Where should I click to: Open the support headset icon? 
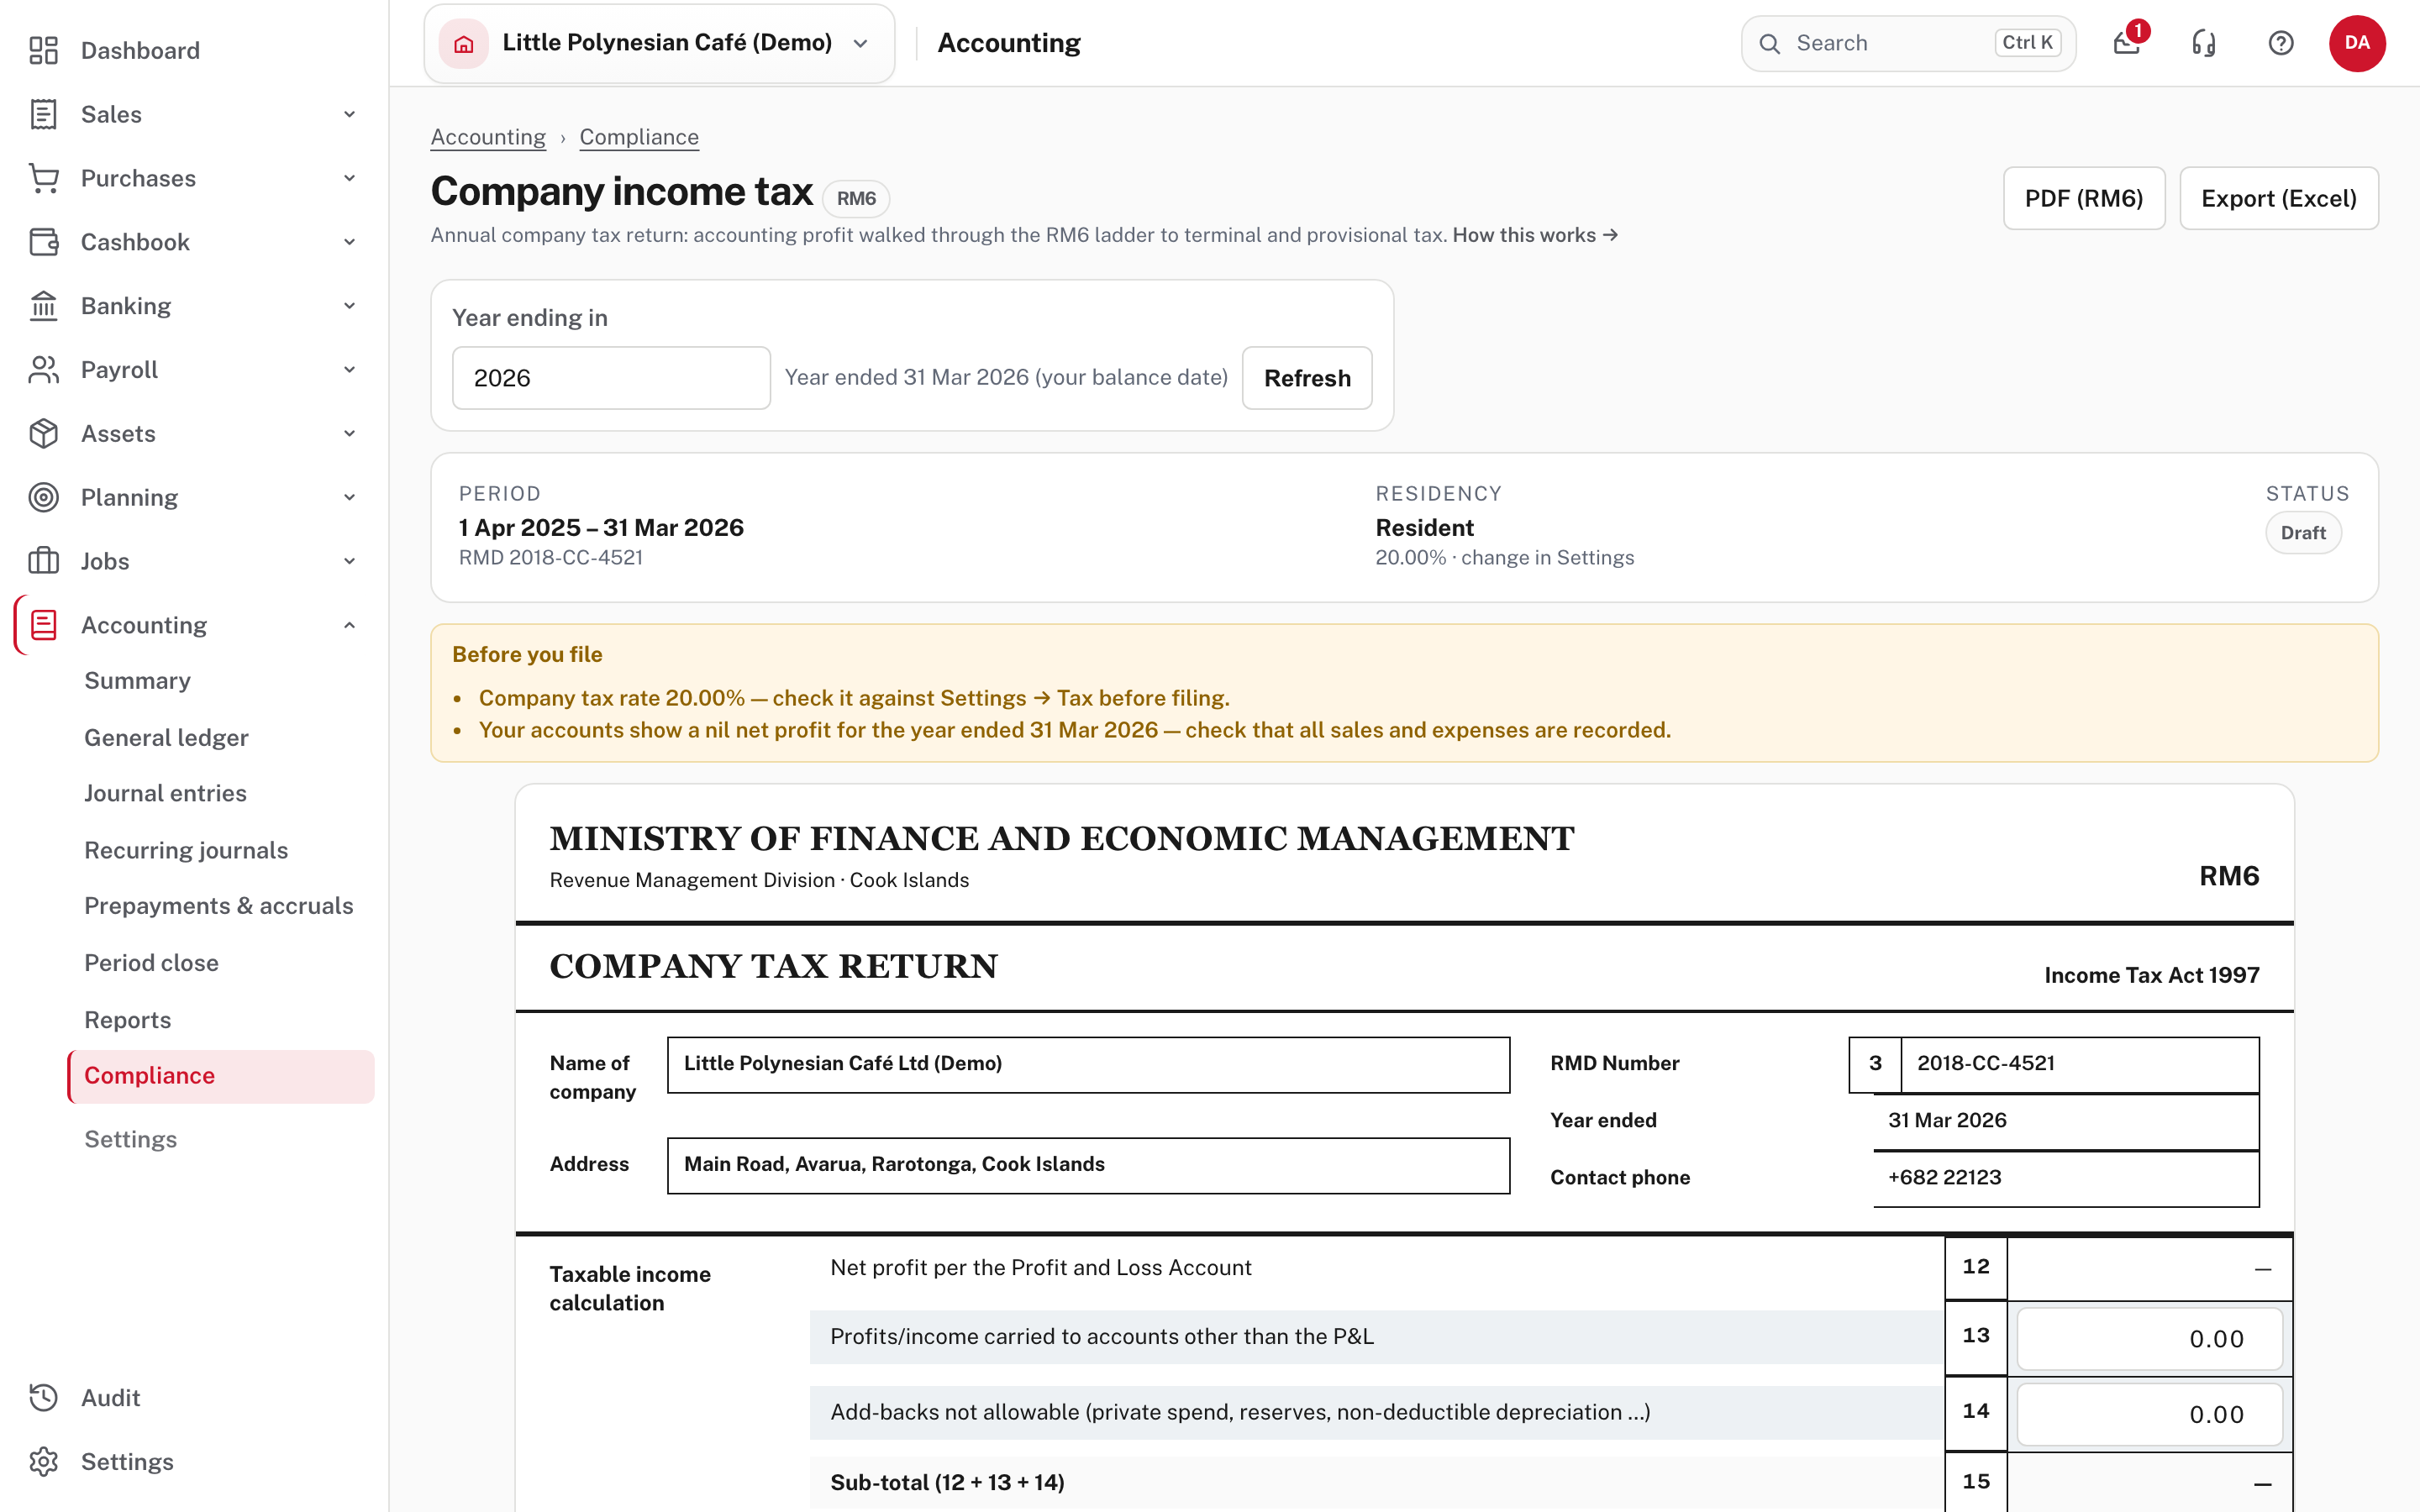(2204, 43)
